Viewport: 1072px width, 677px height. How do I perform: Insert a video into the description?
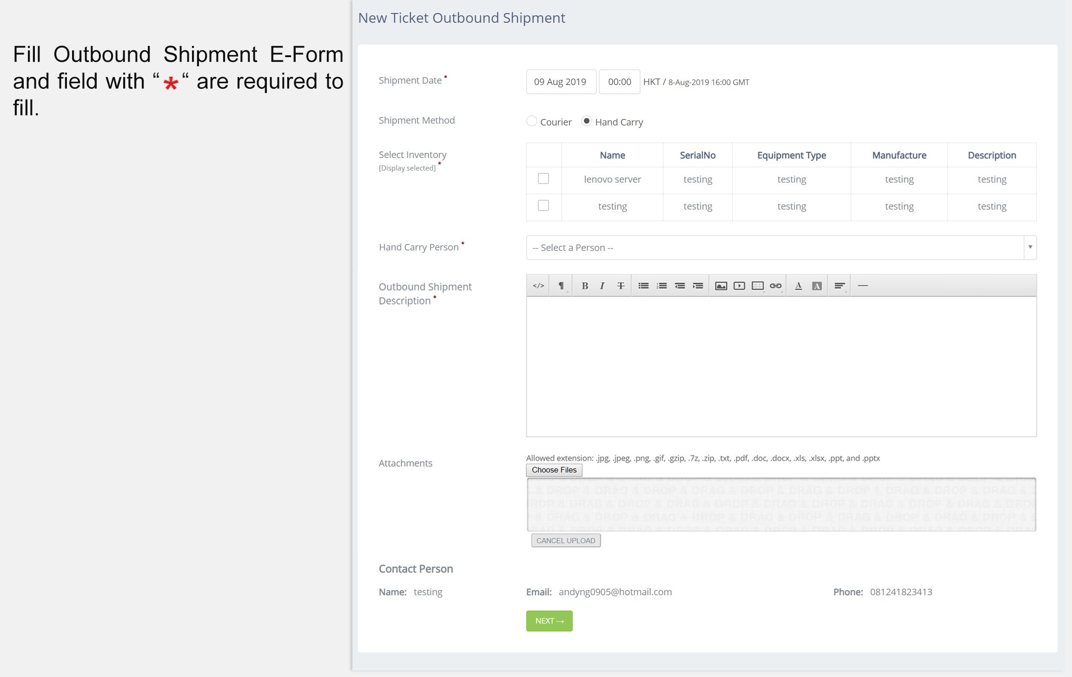point(739,286)
